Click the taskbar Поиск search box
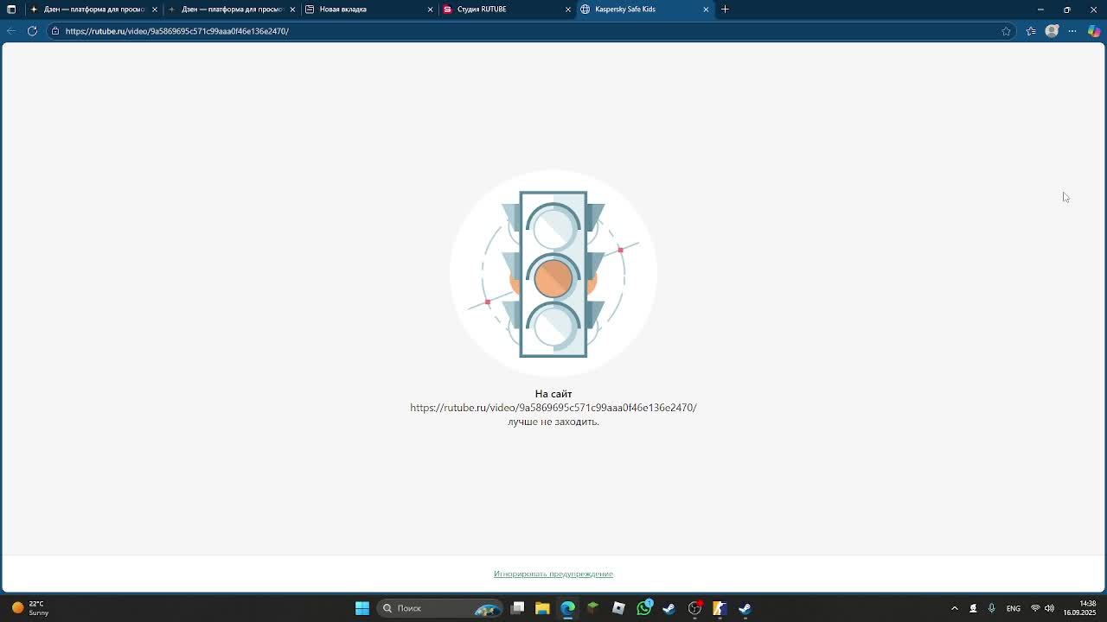 tap(441, 608)
